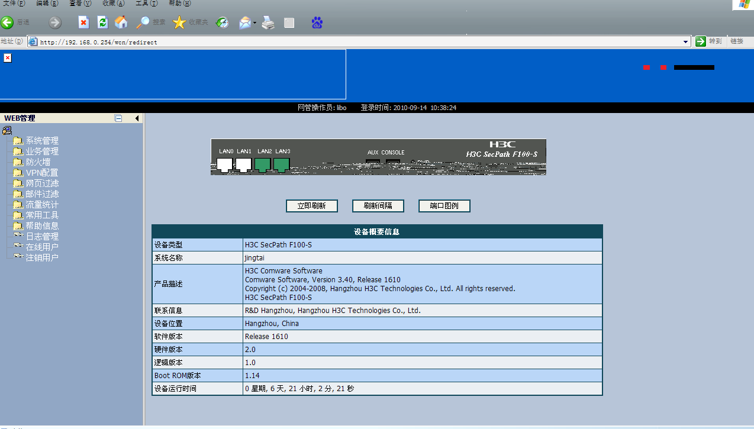The image size is (754, 429).
Task: Click the Refresh page icon
Action: (x=102, y=22)
